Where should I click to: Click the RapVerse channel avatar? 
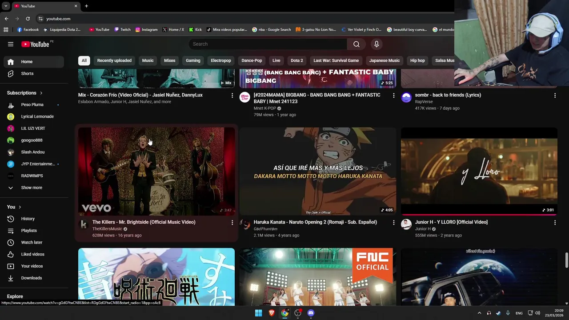click(x=406, y=97)
